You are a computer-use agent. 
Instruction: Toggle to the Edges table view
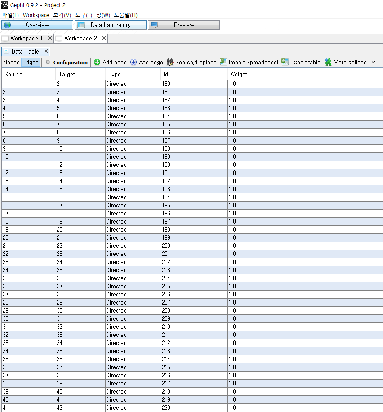[x=31, y=63]
